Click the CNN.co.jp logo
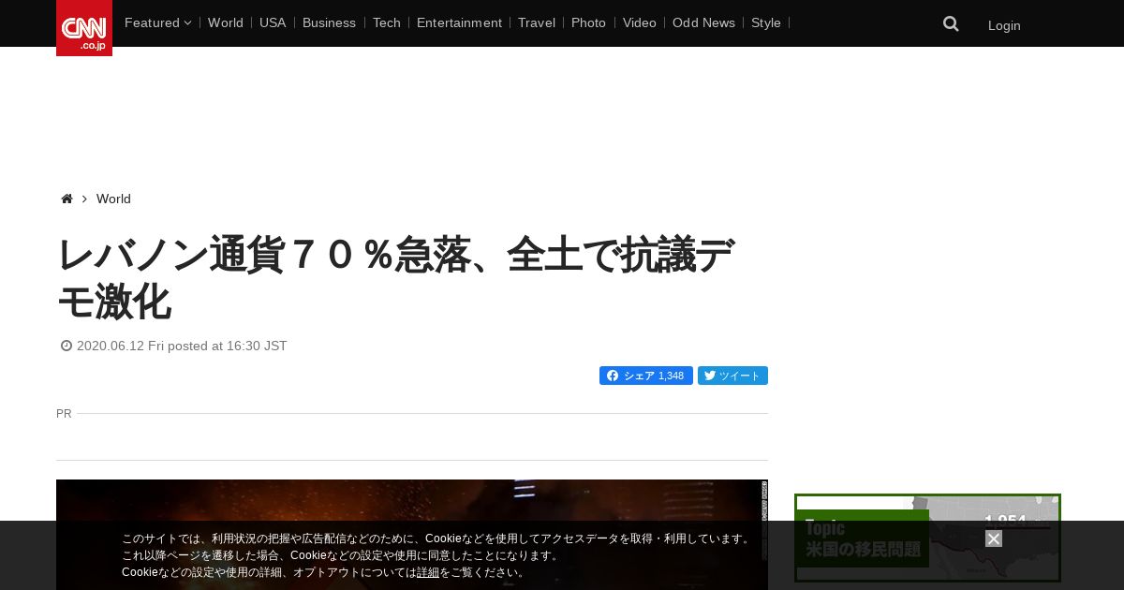The width and height of the screenshot is (1124, 590). [x=84, y=28]
